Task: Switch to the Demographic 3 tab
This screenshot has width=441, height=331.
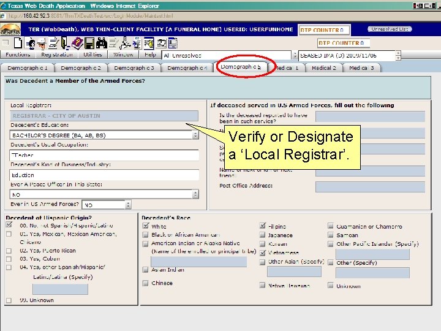Action: point(134,68)
